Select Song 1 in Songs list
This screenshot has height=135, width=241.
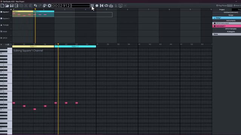[x=227, y=18]
